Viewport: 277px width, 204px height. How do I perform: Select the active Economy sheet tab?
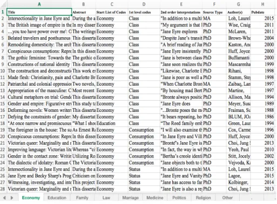(x=31, y=198)
